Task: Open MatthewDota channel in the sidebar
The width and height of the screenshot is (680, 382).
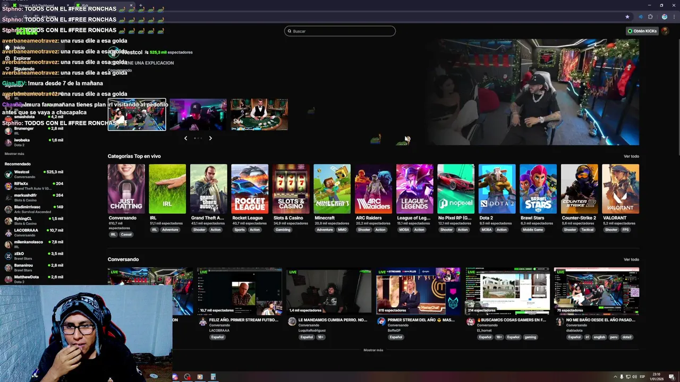Action: click(x=34, y=279)
